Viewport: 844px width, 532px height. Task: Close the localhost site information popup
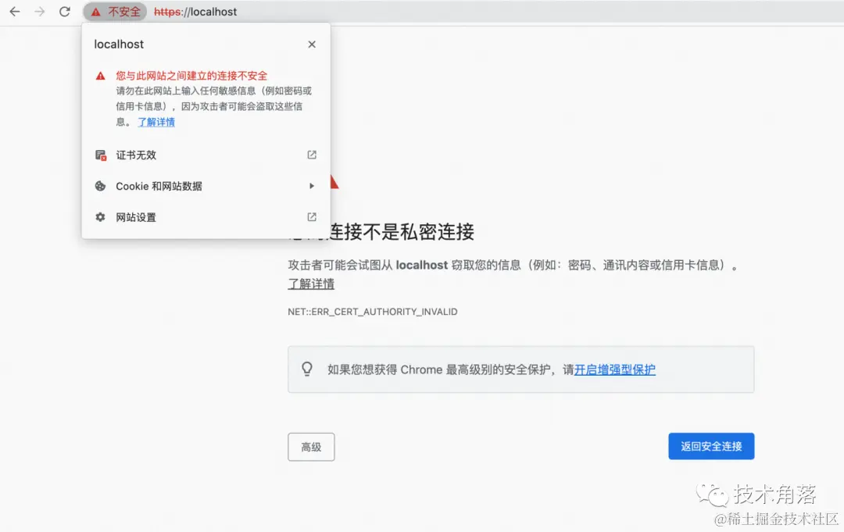point(311,45)
